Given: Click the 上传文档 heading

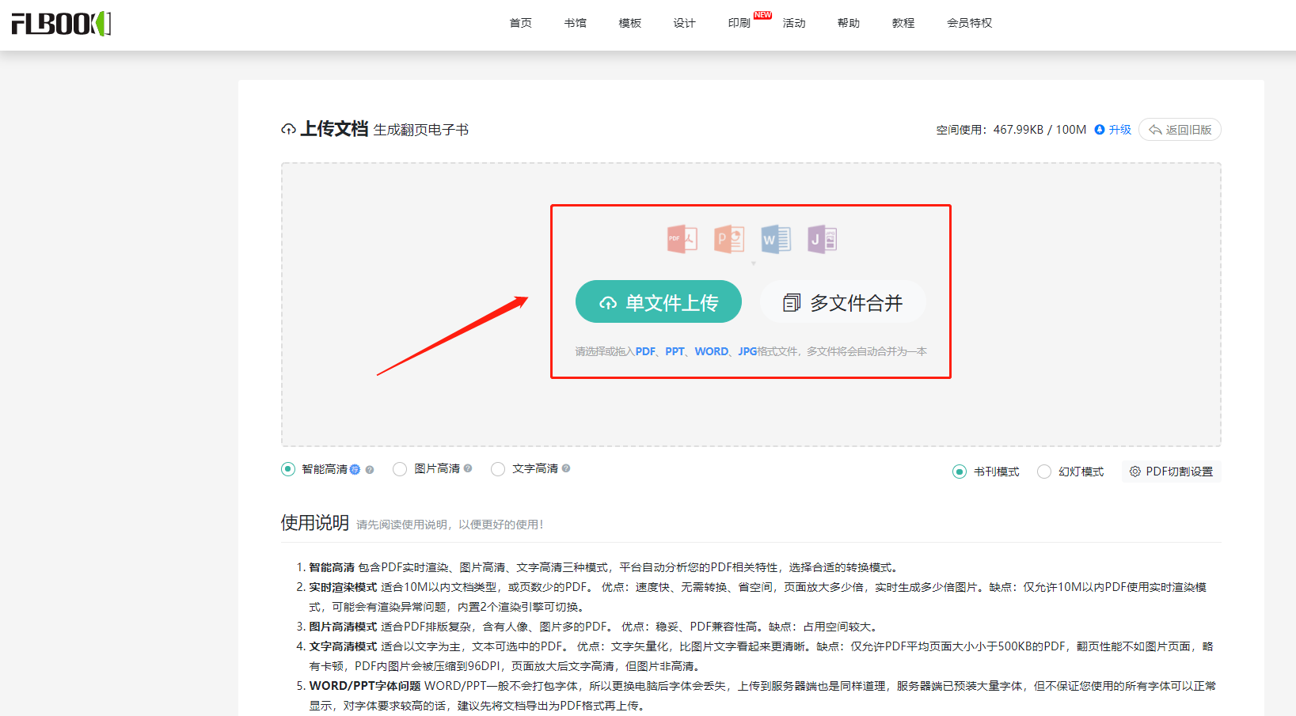Looking at the screenshot, I should click(x=334, y=129).
